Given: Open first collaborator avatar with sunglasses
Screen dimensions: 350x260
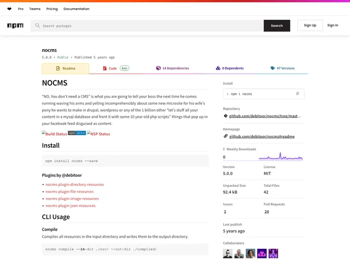Looking at the screenshot, I should click(x=227, y=253).
